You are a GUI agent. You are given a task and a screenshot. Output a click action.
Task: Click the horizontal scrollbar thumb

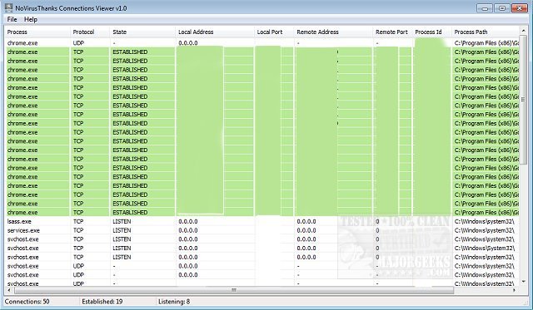(x=234, y=290)
